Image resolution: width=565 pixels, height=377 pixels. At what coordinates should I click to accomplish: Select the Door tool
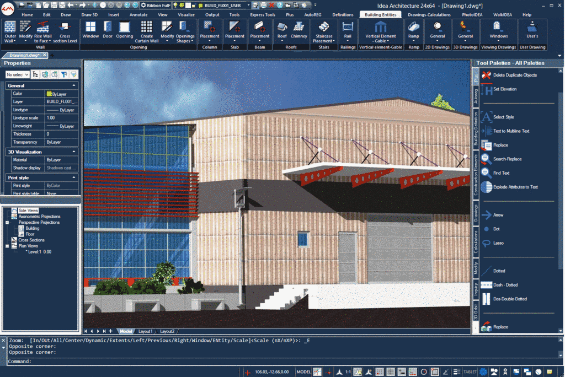(x=108, y=30)
